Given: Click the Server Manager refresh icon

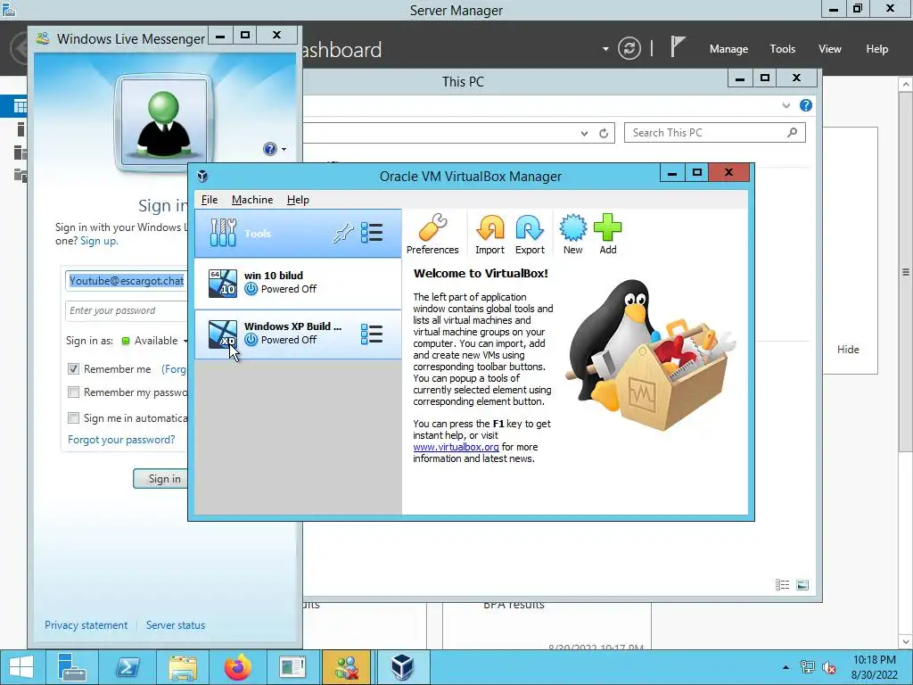Looking at the screenshot, I should point(629,48).
